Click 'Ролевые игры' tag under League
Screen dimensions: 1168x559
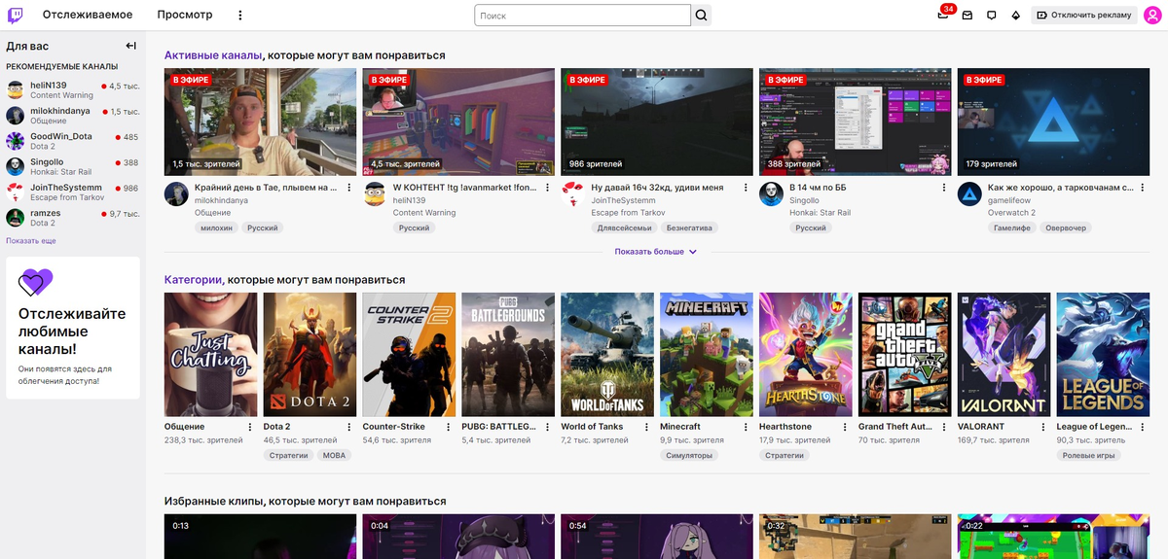(x=1089, y=455)
